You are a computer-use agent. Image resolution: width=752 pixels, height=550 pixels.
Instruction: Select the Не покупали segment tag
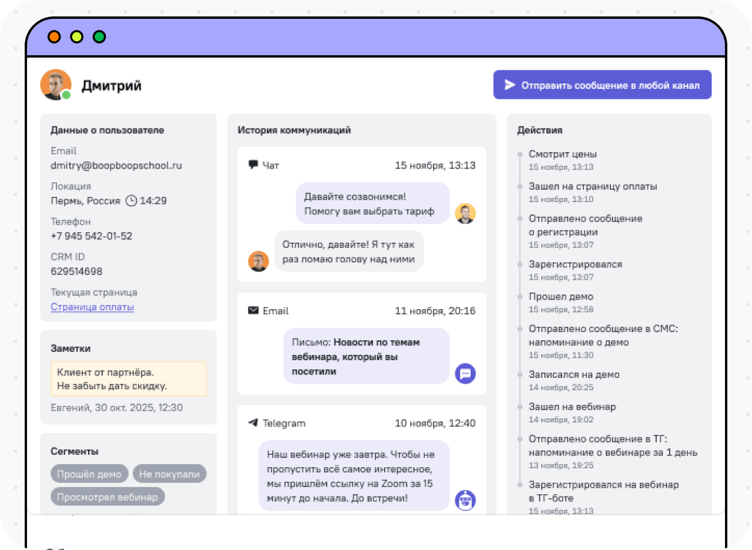[170, 474]
